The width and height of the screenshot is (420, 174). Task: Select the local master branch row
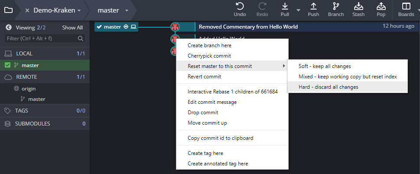[x=45, y=65]
